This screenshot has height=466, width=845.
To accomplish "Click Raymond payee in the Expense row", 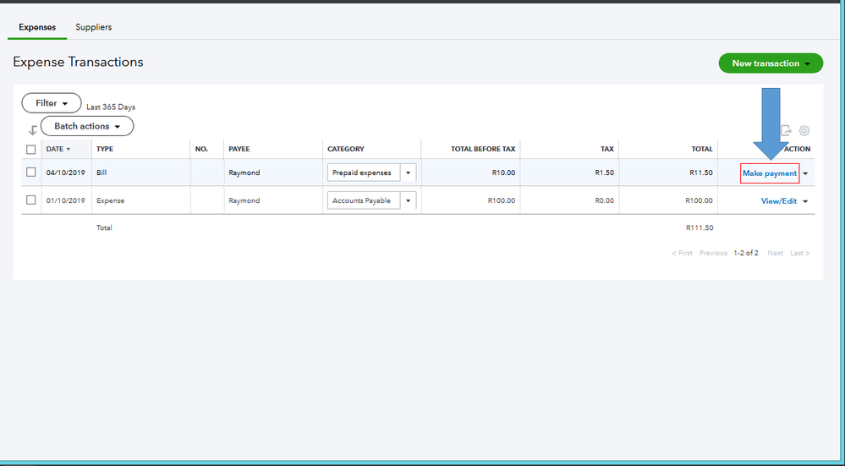I will coord(244,200).
